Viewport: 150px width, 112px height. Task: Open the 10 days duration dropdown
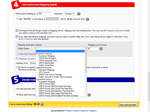[x=69, y=14]
